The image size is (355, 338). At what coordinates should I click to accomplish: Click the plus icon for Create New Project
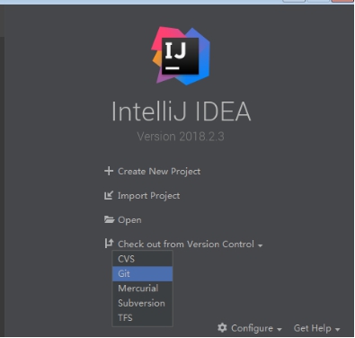click(x=109, y=171)
